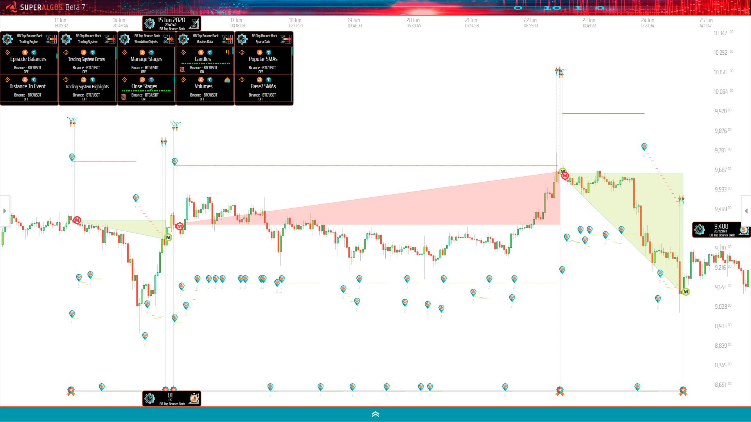Click the Volumes layer house icon
The height and width of the screenshot is (422, 751).
227,80
